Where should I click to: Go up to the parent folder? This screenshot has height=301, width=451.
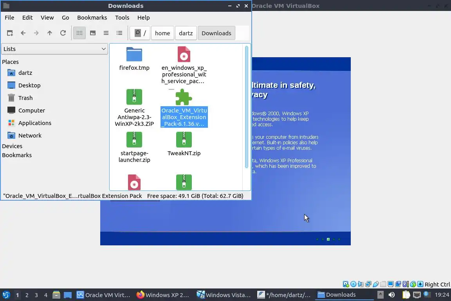49,33
